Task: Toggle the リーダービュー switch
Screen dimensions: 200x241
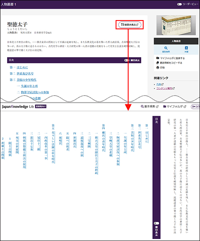Action: (x=179, y=4)
